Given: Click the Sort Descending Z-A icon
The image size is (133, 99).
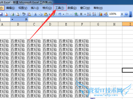Looking at the screenshot, I should click(94, 14).
